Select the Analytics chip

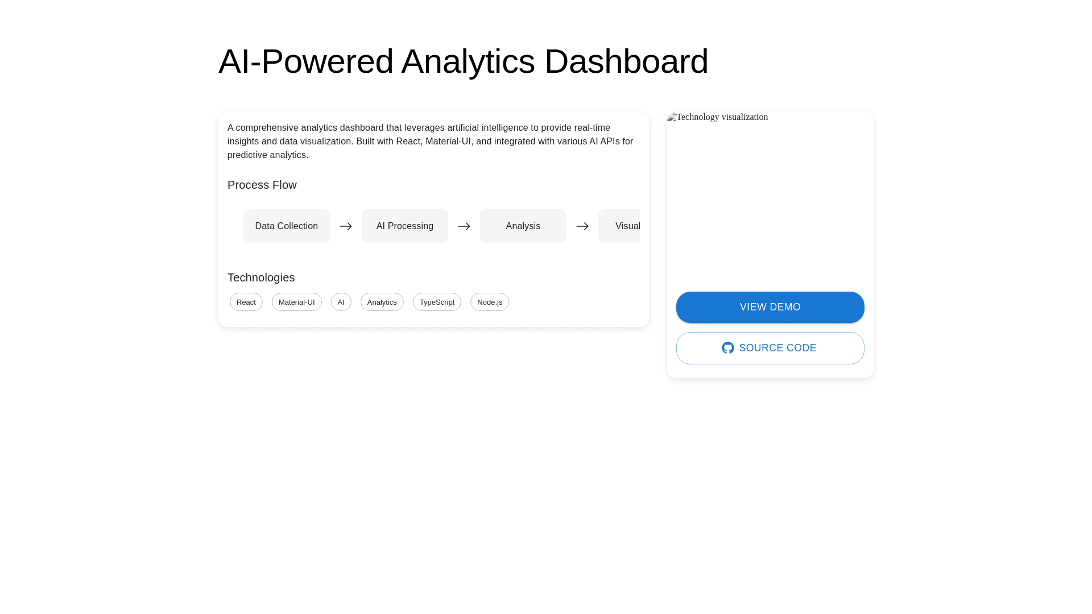coord(382,302)
